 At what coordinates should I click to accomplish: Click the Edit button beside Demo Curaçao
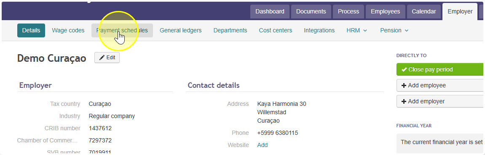click(x=107, y=58)
